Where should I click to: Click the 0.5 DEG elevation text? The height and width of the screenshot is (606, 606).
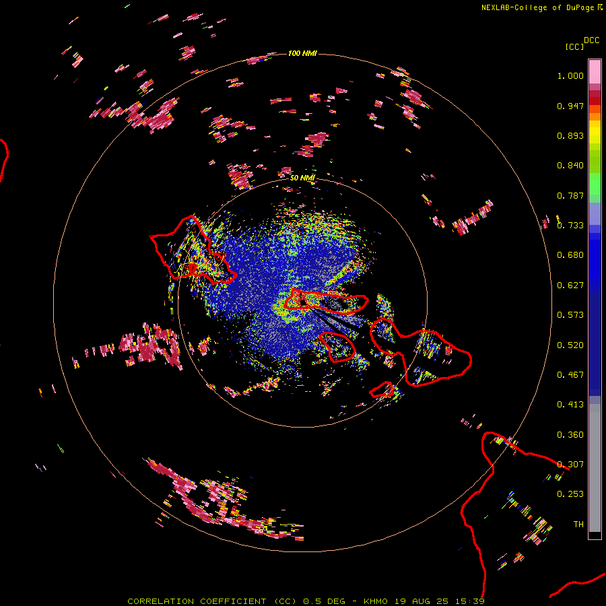click(325, 601)
